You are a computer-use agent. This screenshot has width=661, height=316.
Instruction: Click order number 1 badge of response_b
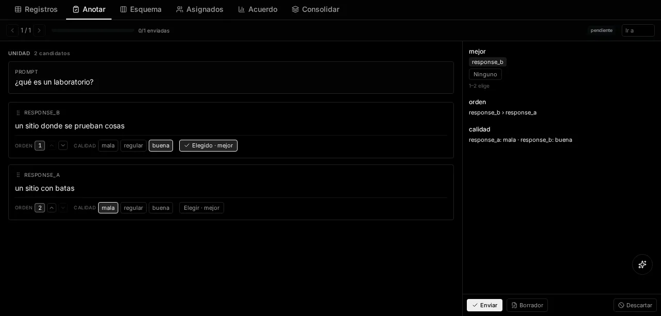click(x=40, y=145)
